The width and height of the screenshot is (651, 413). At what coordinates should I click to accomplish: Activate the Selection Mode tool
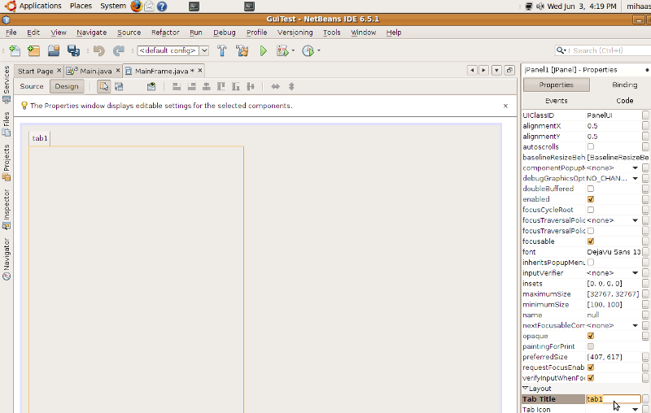pos(104,86)
